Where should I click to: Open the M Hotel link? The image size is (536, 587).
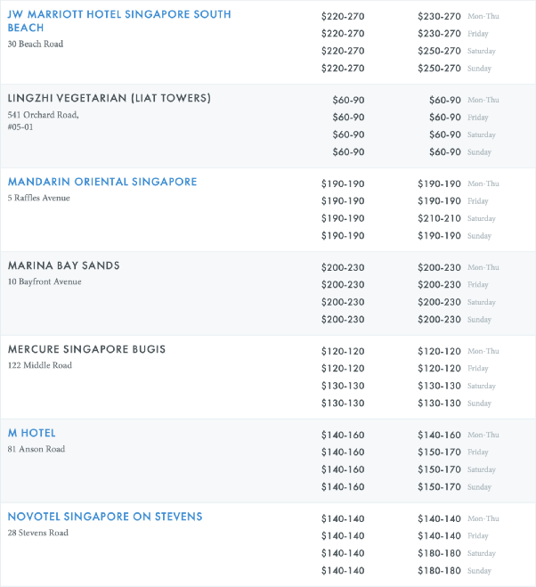tap(32, 433)
